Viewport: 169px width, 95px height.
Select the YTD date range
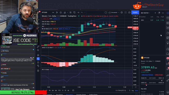point(59,91)
